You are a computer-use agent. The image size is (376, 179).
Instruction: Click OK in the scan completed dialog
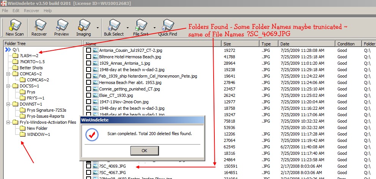point(144,150)
